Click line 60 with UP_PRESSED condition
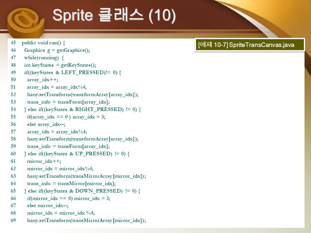 coord(77,154)
